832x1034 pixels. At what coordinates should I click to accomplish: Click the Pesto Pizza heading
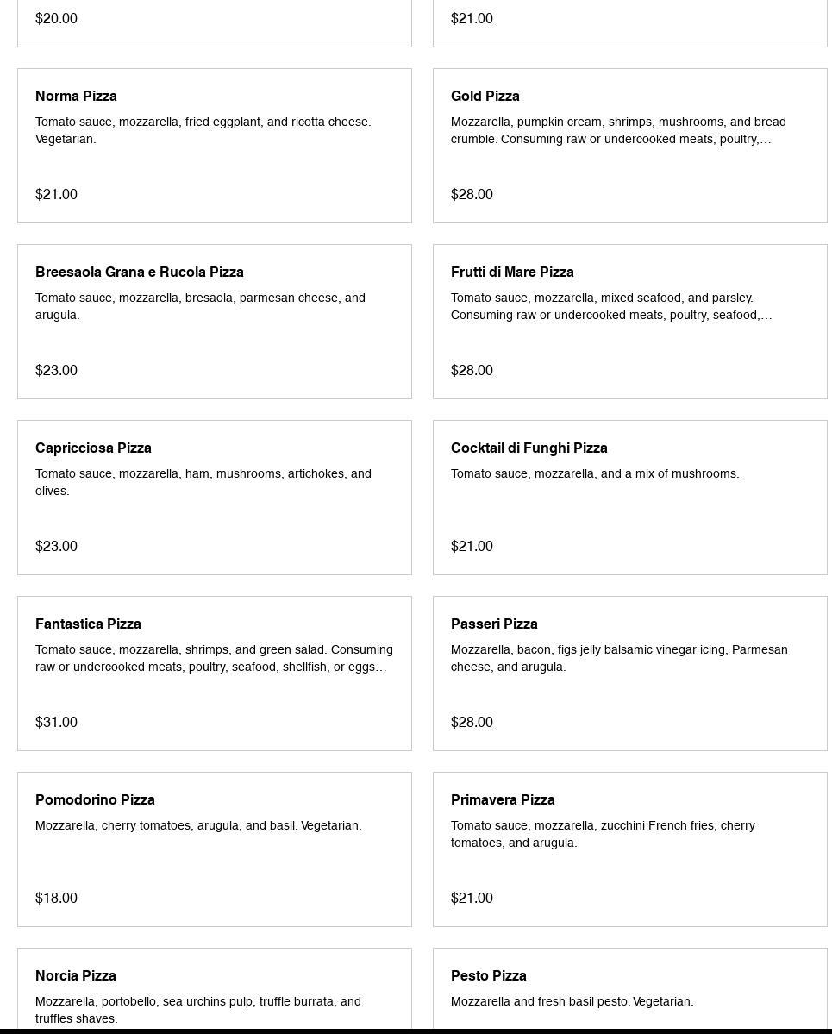489,976
